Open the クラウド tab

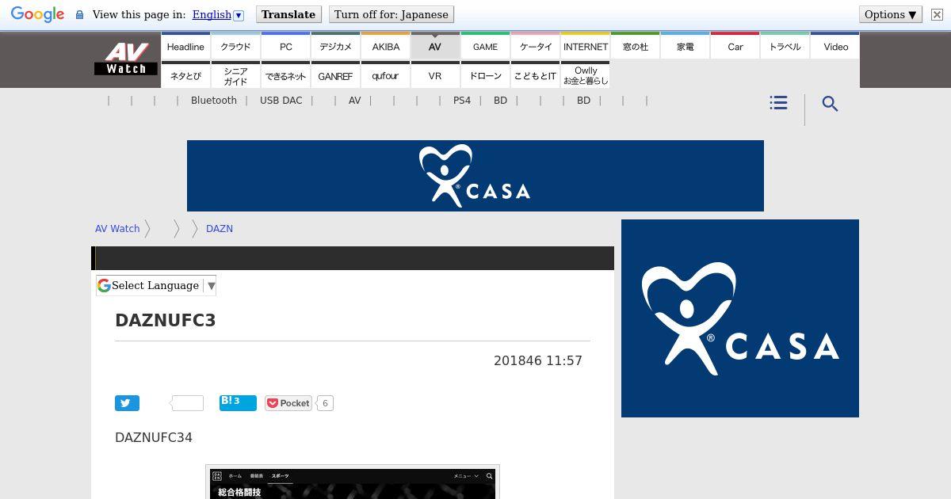(235, 46)
